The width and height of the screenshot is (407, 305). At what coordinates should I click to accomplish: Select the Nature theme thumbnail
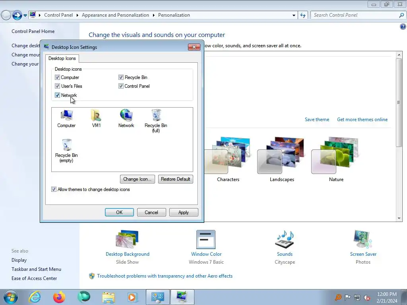(x=335, y=156)
